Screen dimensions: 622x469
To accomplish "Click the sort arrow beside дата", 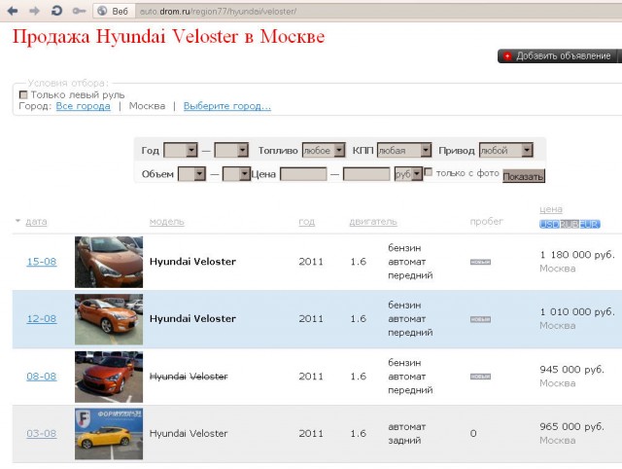I will click(x=17, y=221).
